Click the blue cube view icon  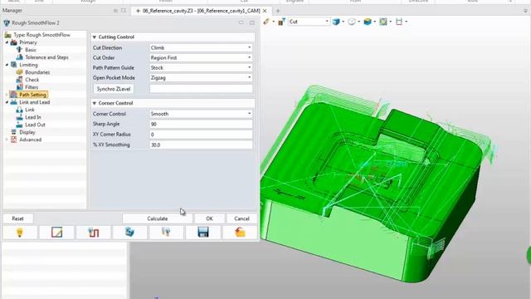coord(336,22)
